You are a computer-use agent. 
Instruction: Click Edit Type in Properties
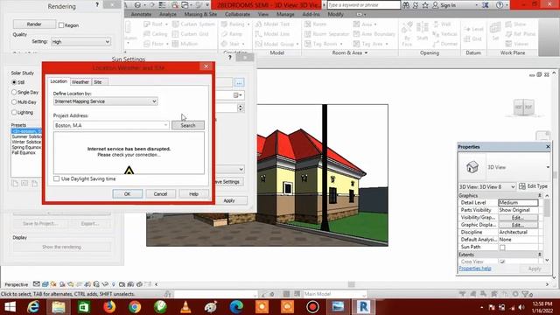pyautogui.click(x=533, y=186)
